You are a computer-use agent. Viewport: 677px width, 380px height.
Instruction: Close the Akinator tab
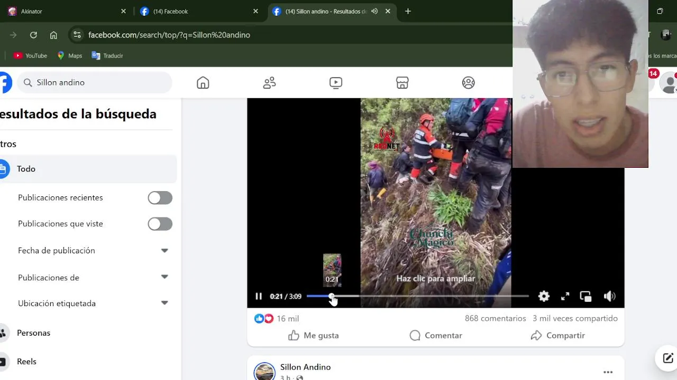pos(123,12)
